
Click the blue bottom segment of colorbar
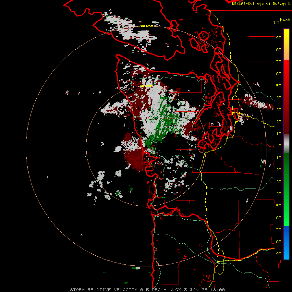(x=286, y=243)
